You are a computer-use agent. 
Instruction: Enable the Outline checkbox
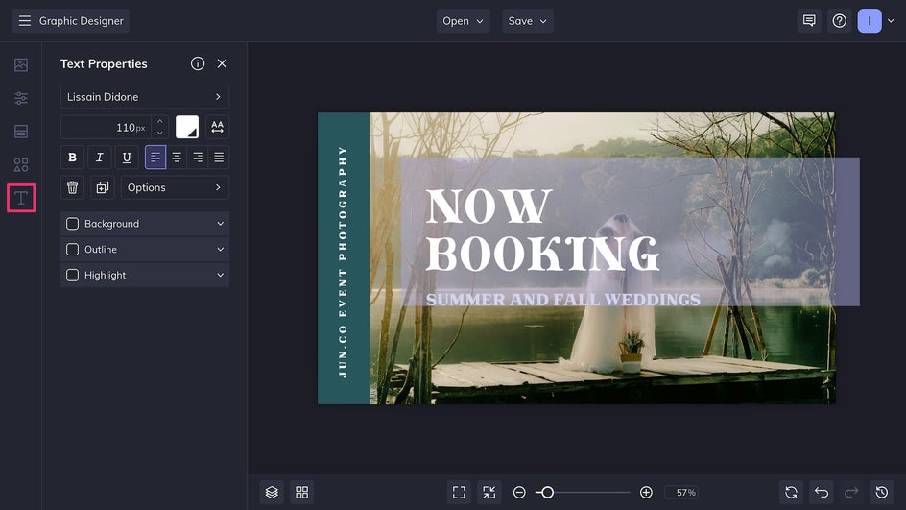click(x=72, y=250)
